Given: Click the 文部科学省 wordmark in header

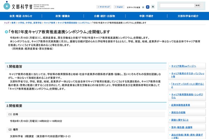Looking at the screenshot, I should [22, 7].
